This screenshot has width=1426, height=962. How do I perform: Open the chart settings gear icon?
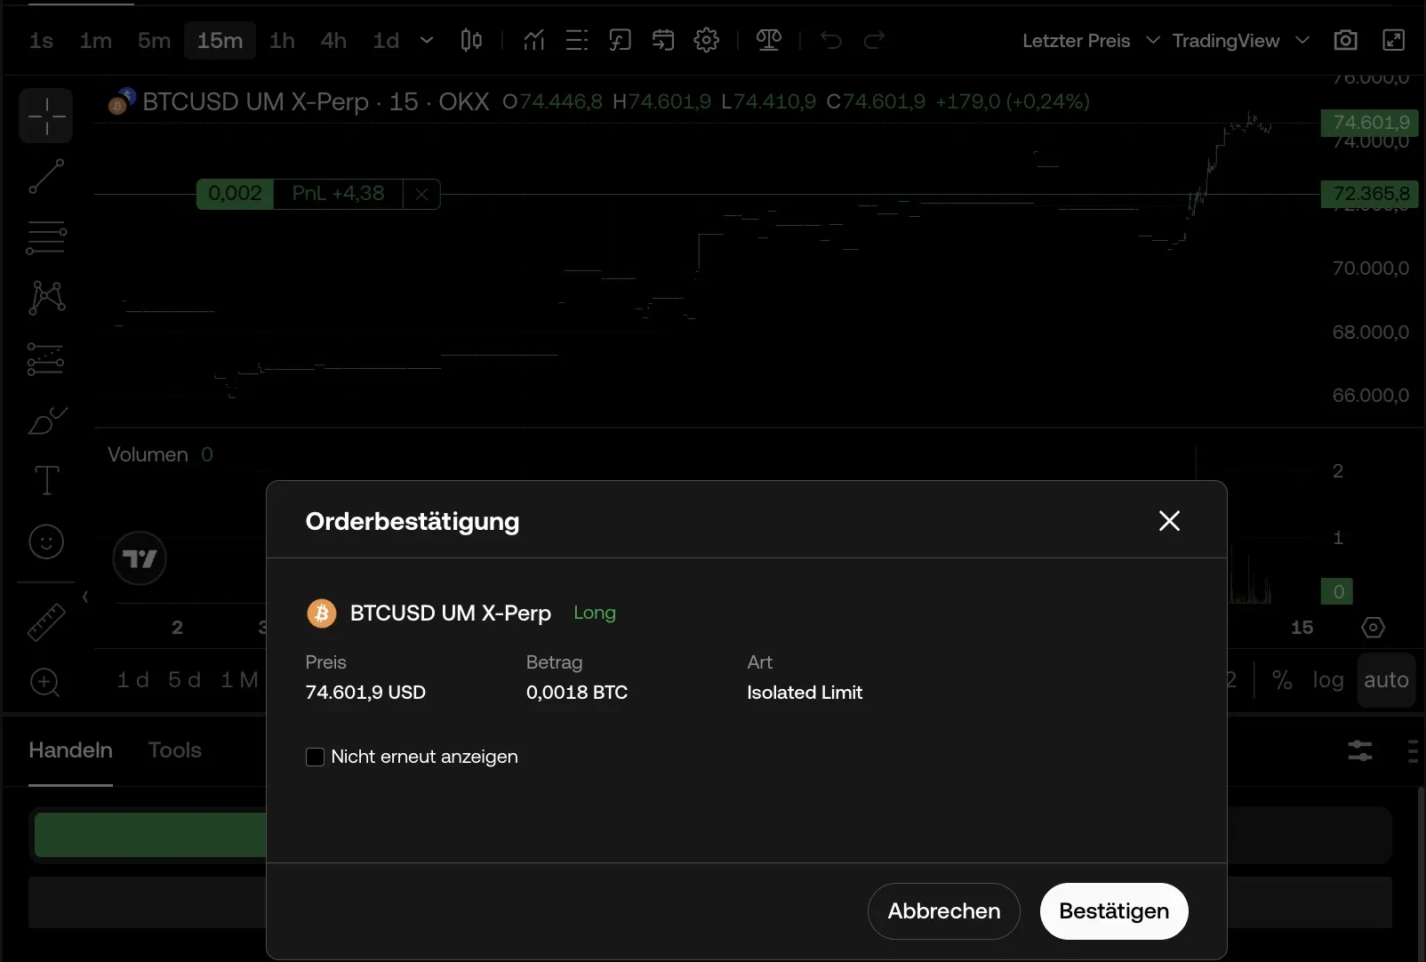click(706, 40)
